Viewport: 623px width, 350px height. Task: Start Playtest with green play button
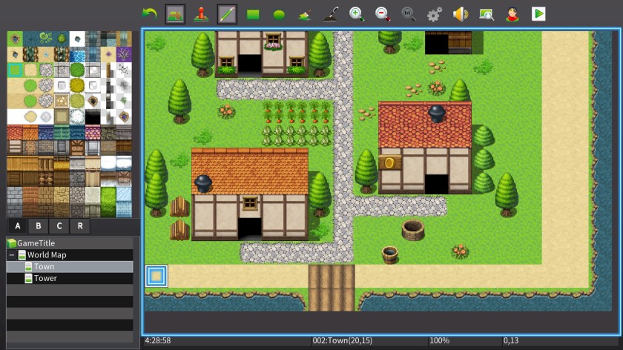[x=538, y=13]
